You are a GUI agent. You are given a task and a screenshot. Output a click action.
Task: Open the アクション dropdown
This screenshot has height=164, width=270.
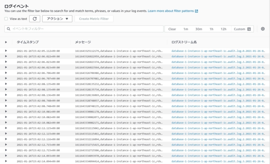[x=57, y=19]
